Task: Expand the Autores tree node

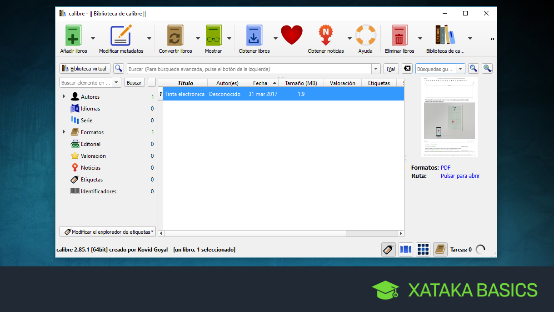Action: point(64,96)
